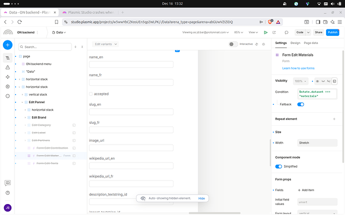
Task: Click the Condition code expression field
Action: pos(317,94)
